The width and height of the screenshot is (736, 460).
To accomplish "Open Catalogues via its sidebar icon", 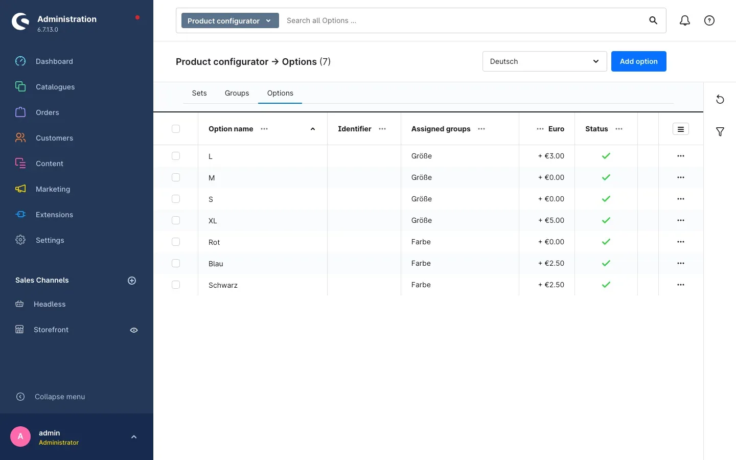I will [20, 87].
